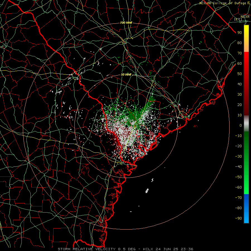
Task: Click the -60 value on the velocity scale
Action: (238, 187)
